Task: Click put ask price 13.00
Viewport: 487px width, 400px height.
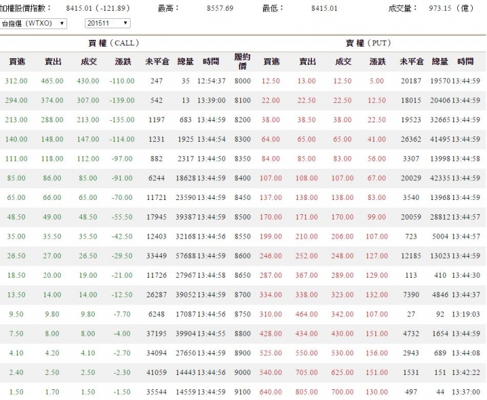Action: tap(306, 81)
